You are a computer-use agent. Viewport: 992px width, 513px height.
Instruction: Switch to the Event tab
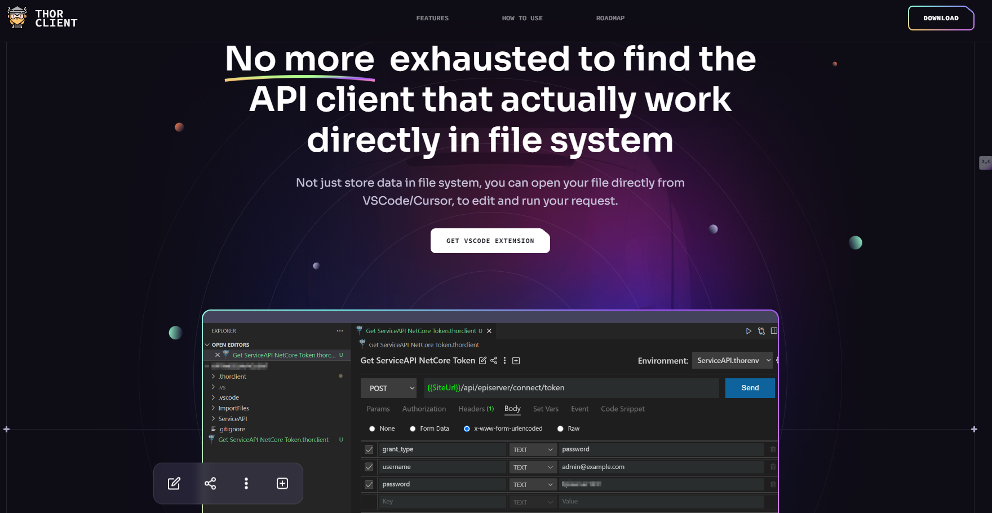pos(579,409)
